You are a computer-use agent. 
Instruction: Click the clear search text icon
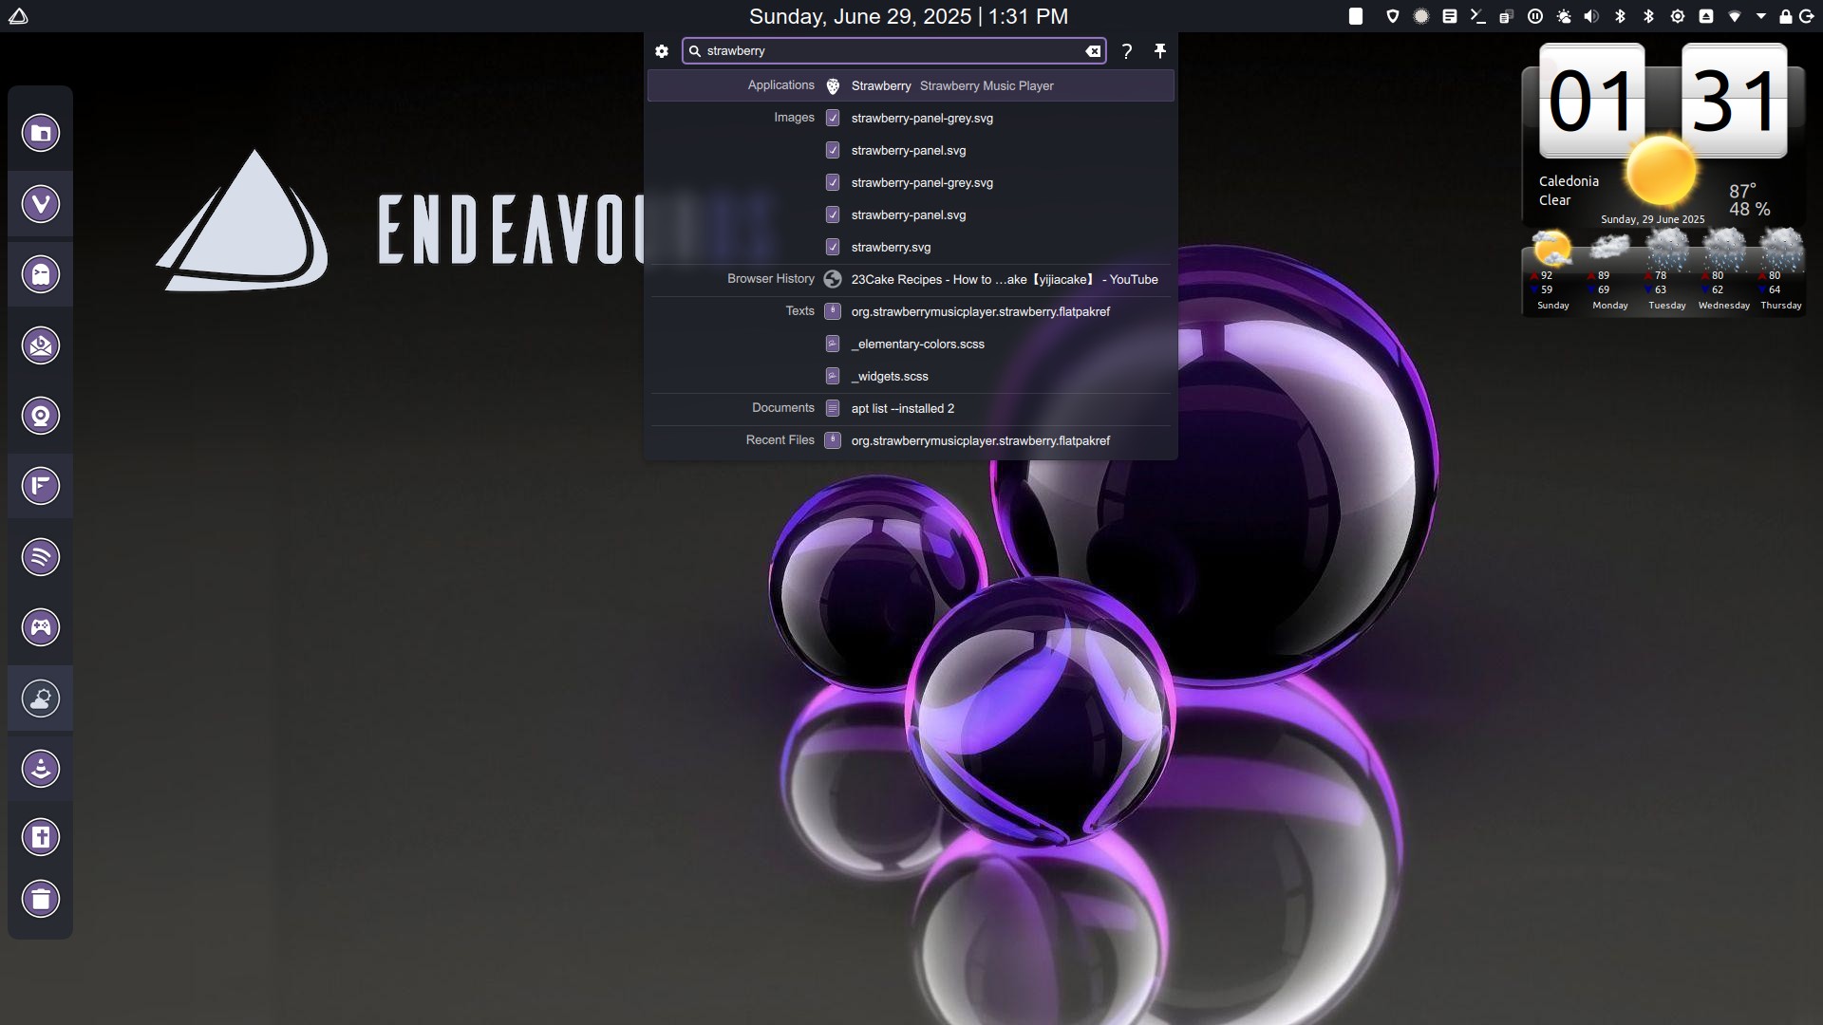point(1093,51)
